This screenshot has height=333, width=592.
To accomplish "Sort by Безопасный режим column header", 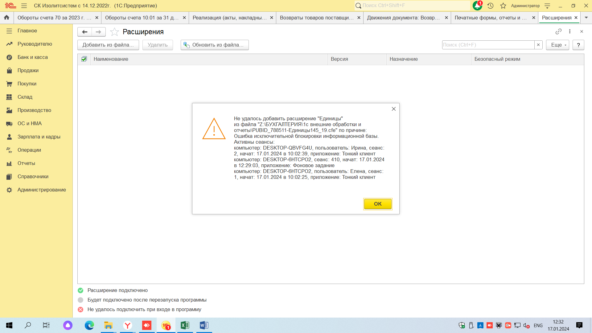I will (528, 59).
